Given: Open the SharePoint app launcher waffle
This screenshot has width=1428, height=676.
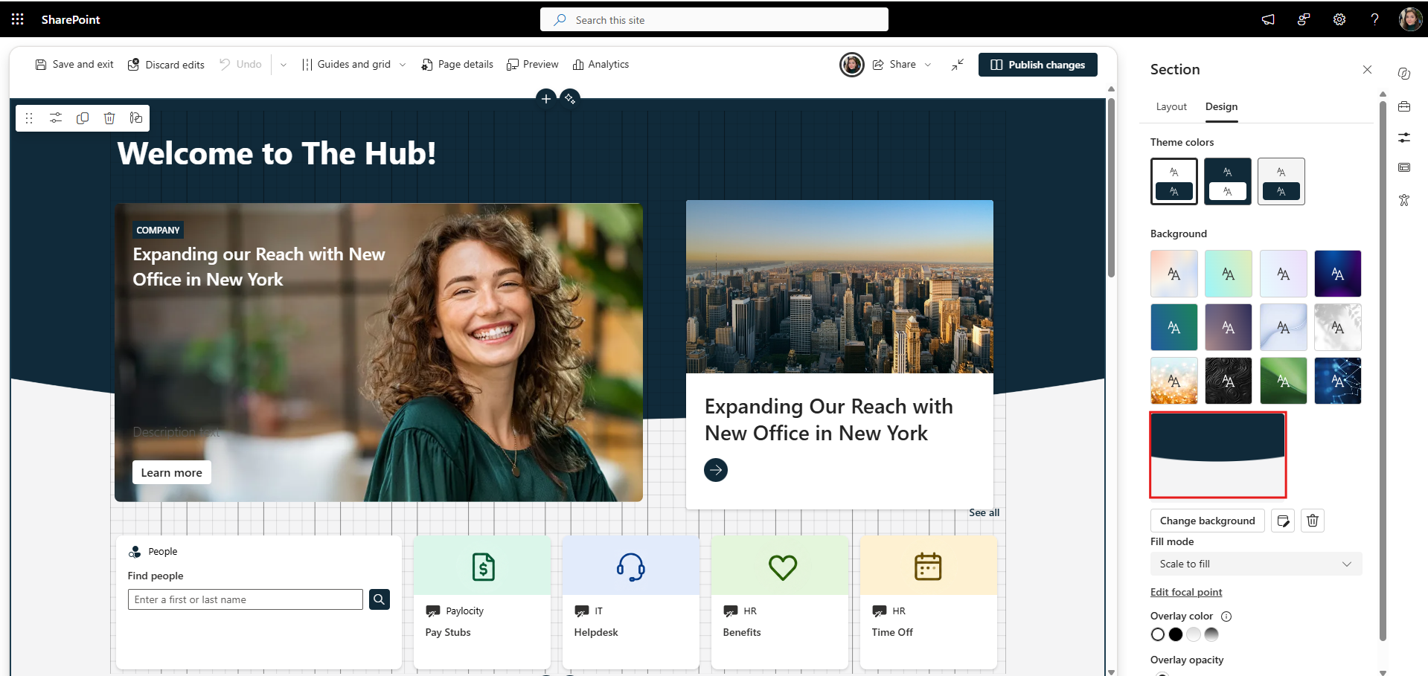Looking at the screenshot, I should [x=18, y=19].
